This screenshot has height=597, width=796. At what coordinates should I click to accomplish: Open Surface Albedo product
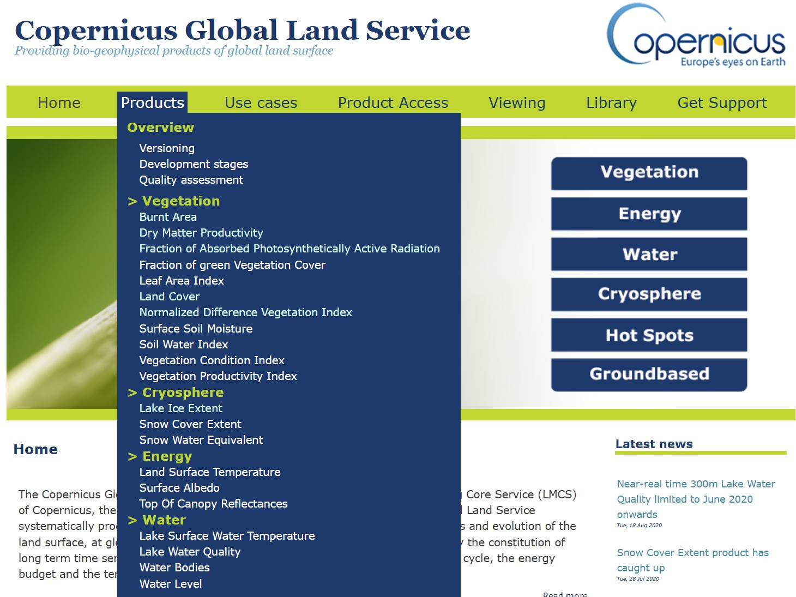coord(179,488)
